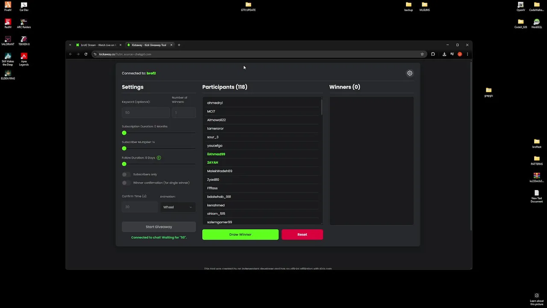Select highlighted participant 2AYAH

[212, 163]
